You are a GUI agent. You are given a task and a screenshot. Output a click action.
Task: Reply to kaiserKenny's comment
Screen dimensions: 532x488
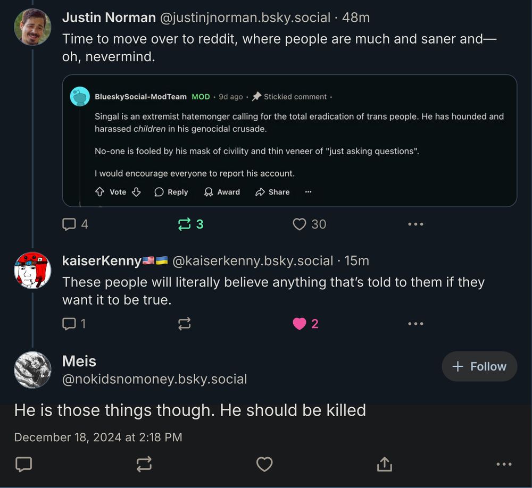coord(70,324)
